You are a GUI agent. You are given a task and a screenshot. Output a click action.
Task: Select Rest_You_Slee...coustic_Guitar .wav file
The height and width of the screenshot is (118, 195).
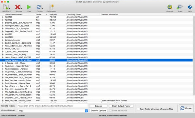pos(97,101)
